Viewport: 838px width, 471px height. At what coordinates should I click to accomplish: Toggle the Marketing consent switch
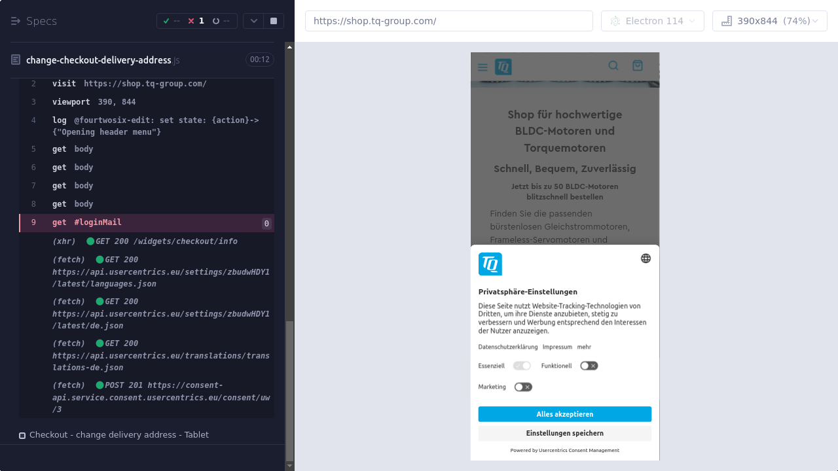pyautogui.click(x=523, y=387)
